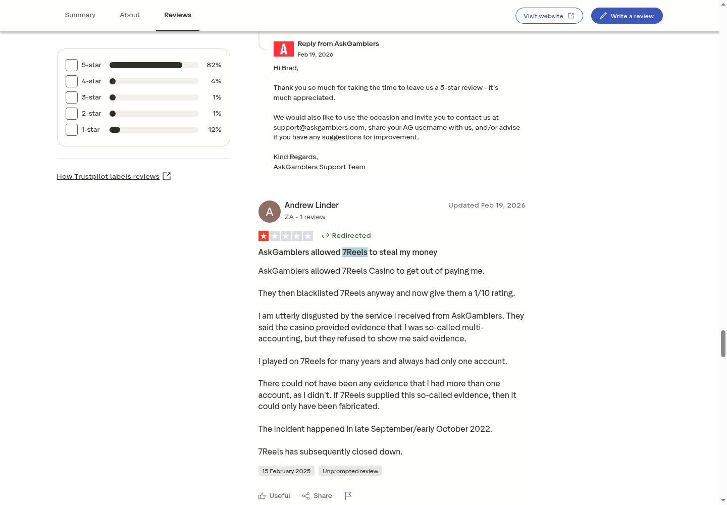Viewport: 727px width, 505px height.
Task: Enable the 3-star filter checkbox
Action: click(72, 97)
